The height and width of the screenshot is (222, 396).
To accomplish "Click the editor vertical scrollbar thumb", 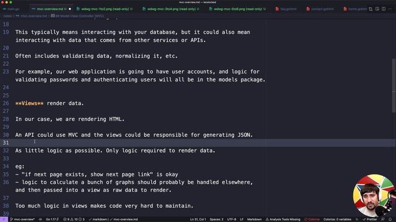I will tap(394, 86).
